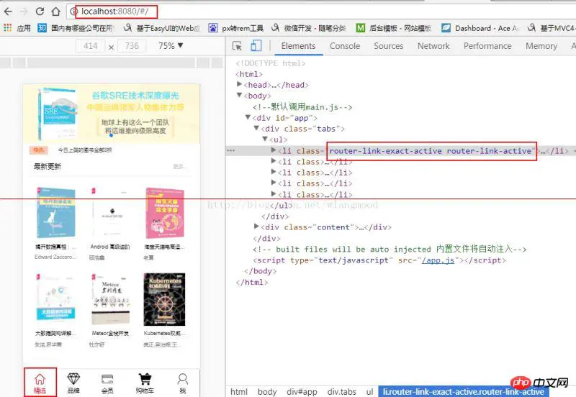
Task: Switch to the Console tab
Action: point(345,46)
